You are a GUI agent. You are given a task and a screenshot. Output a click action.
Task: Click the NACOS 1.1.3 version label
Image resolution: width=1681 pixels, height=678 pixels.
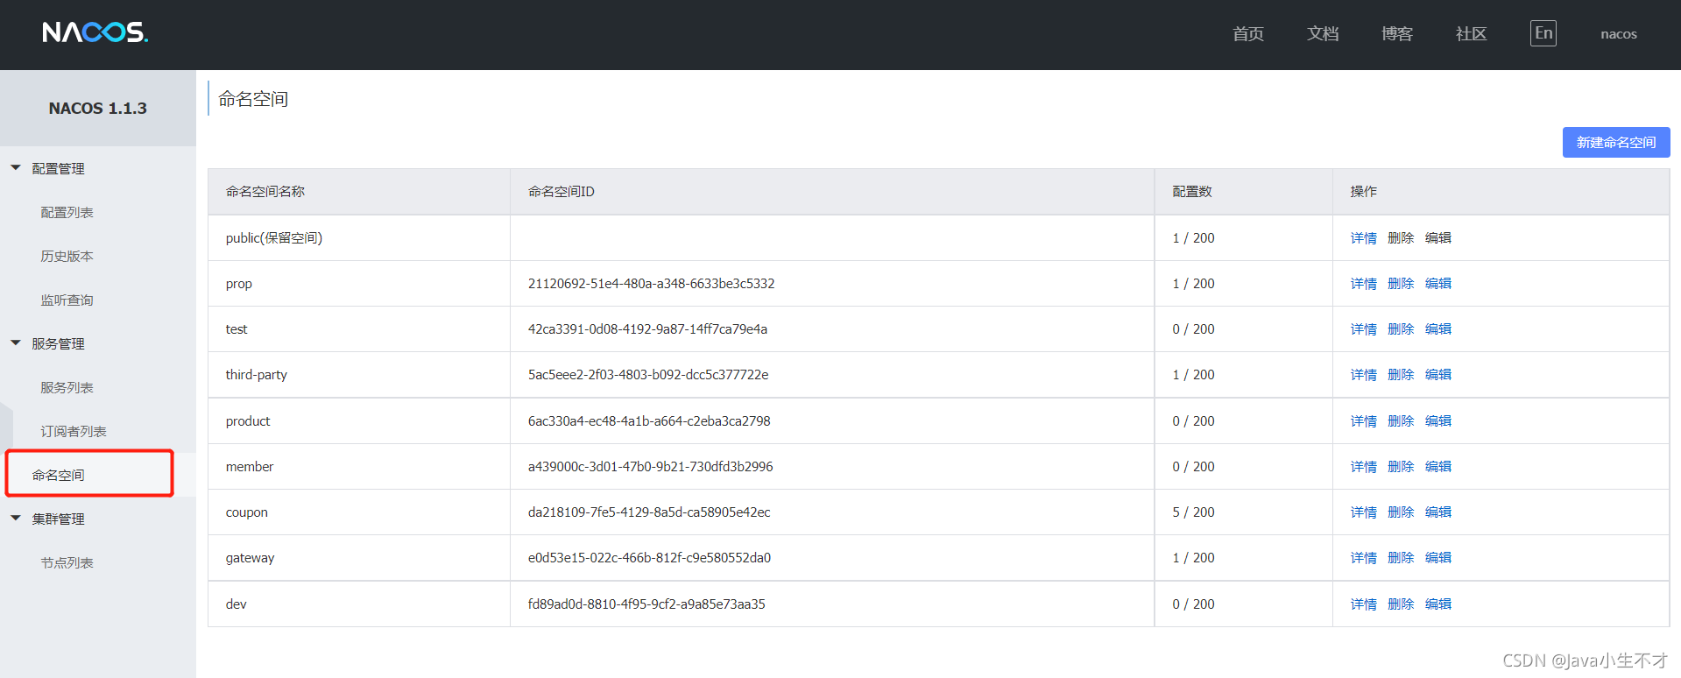pyautogui.click(x=97, y=108)
